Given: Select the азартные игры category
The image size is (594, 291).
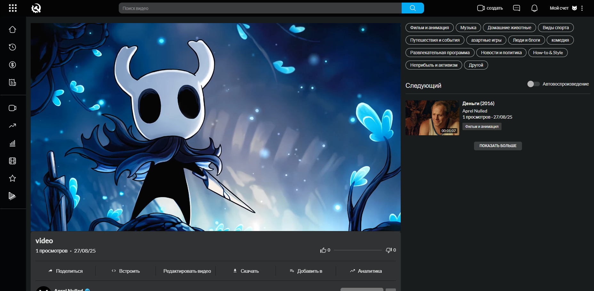Looking at the screenshot, I should coord(486,40).
